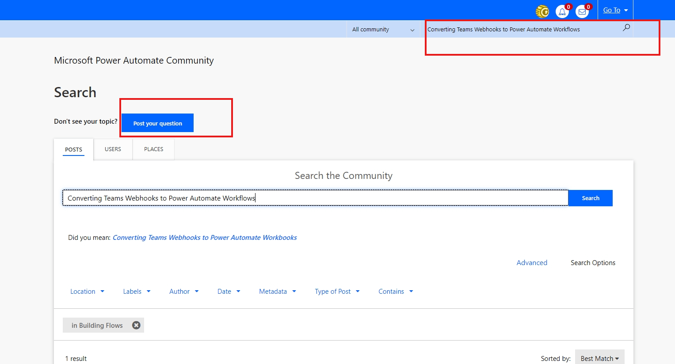Expand the Date filter
This screenshot has height=364, width=675.
click(x=229, y=292)
